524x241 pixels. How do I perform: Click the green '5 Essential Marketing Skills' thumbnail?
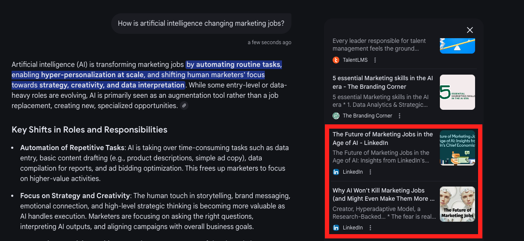[457, 92]
